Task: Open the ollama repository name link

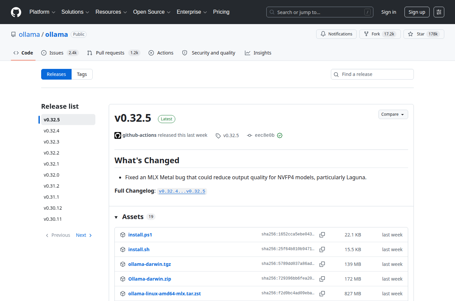Action: [57, 34]
